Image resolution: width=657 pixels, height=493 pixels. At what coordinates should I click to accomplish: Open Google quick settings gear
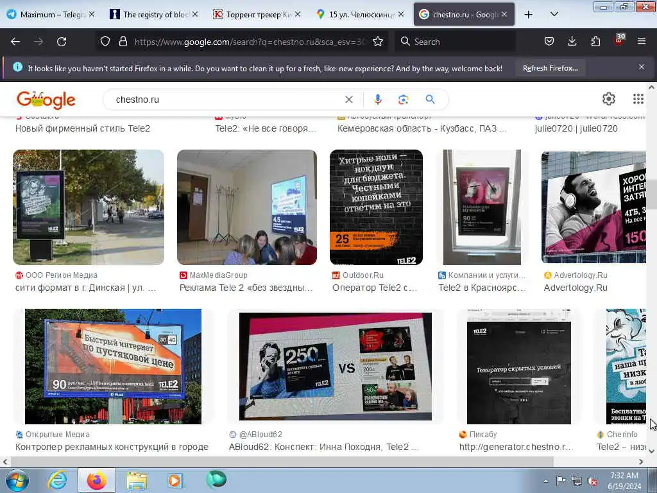click(x=608, y=99)
